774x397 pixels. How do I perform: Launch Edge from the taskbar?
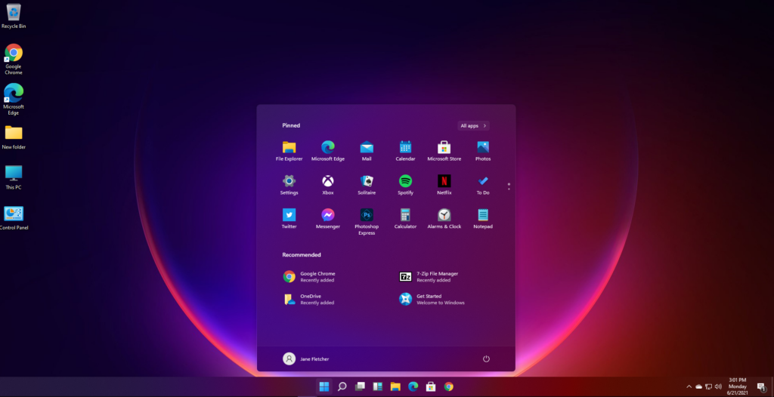pyautogui.click(x=413, y=386)
